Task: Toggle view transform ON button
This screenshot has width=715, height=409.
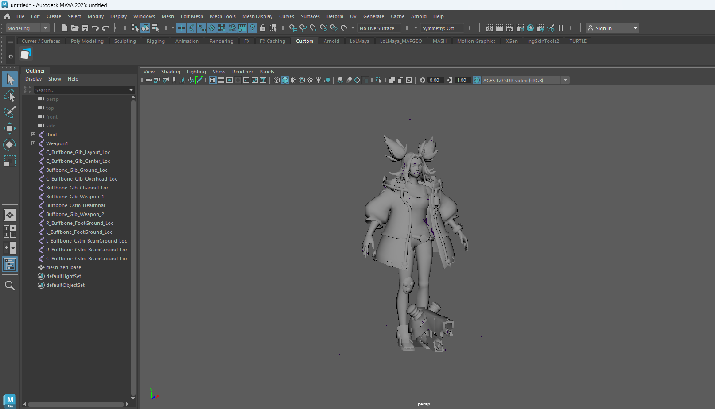Action: (x=477, y=80)
